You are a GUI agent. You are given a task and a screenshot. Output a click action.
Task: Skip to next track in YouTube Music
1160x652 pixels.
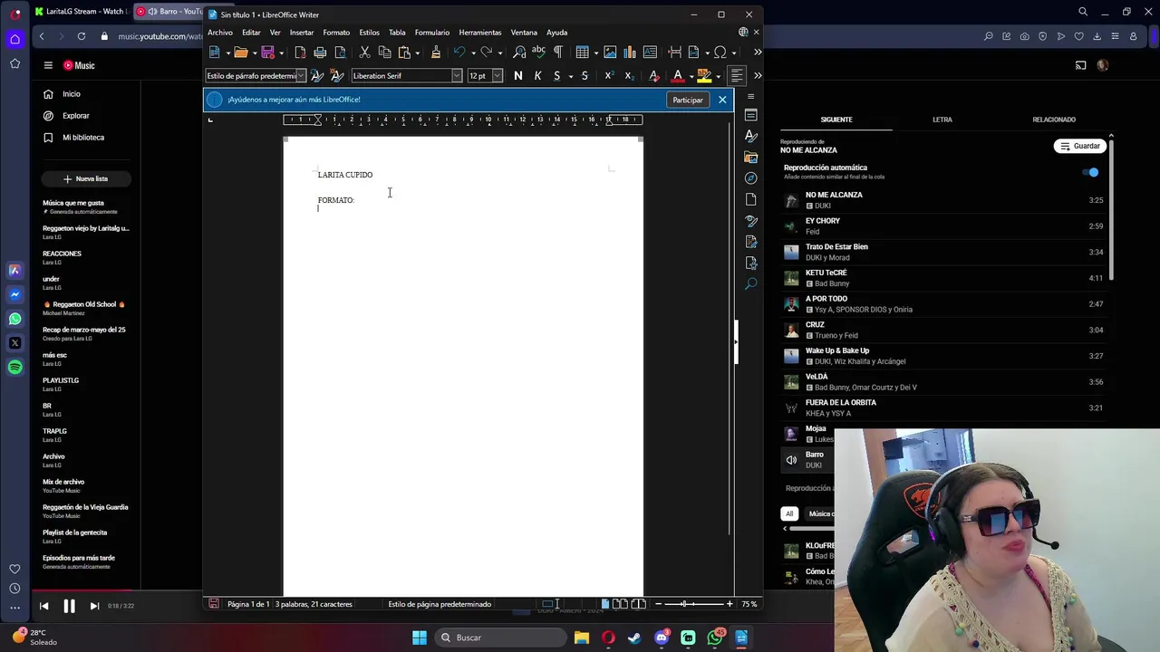94,606
